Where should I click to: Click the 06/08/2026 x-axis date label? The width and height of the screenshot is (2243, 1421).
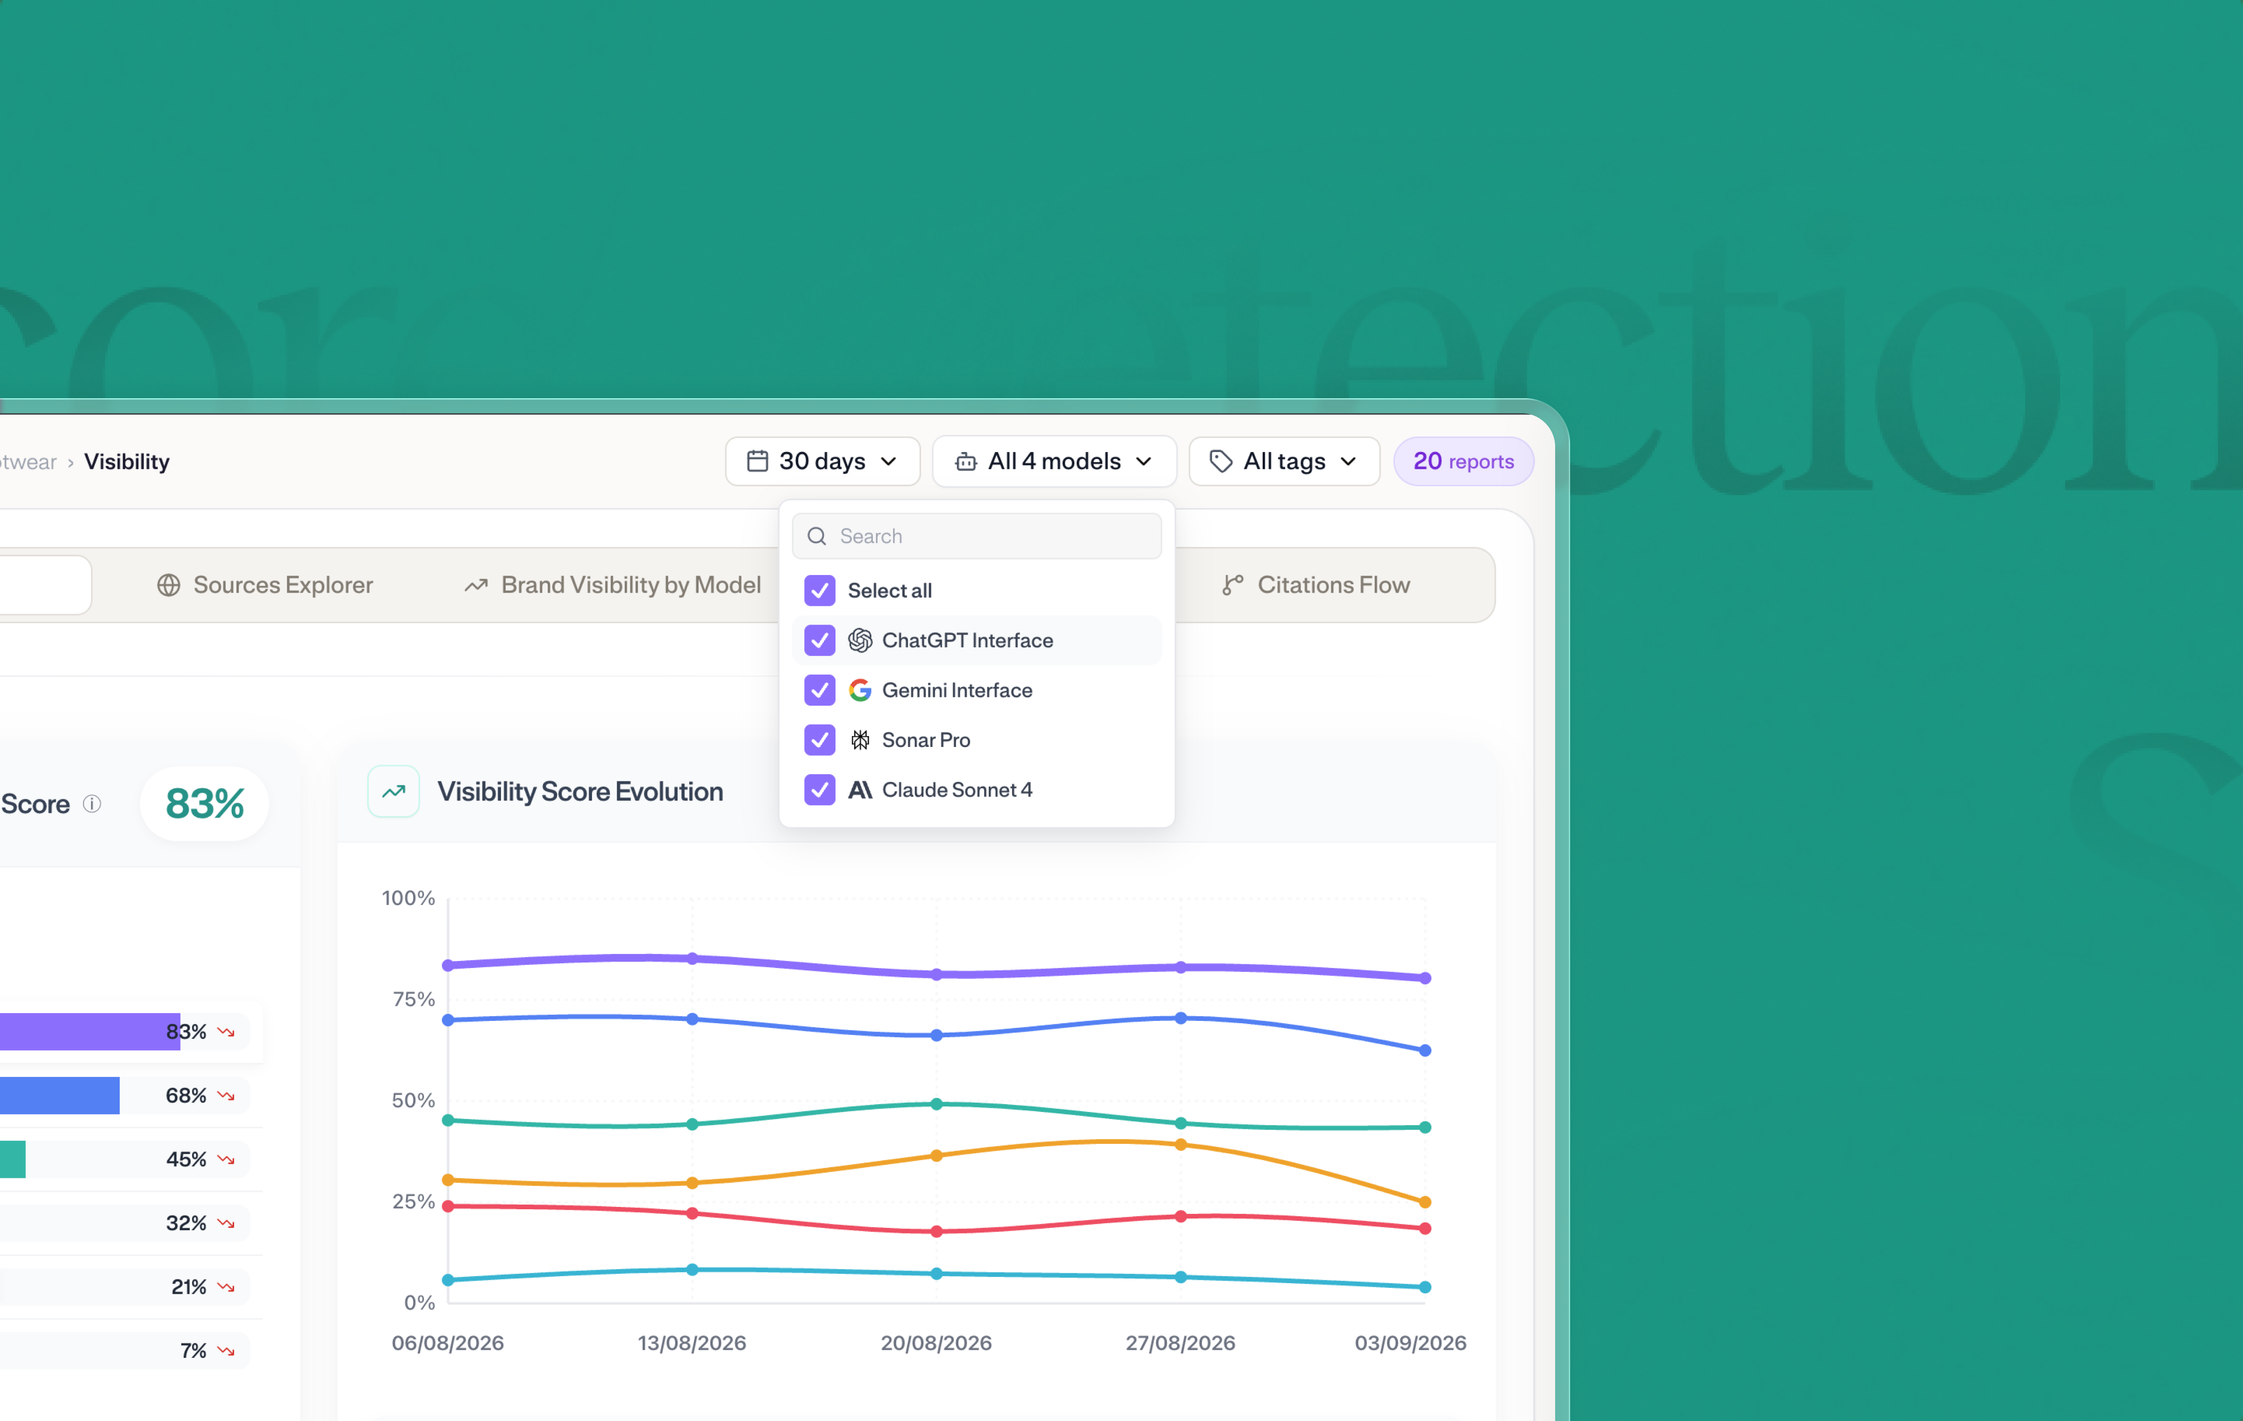[x=447, y=1343]
